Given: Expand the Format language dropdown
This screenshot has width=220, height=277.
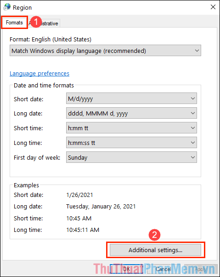Looking at the screenshot, I should (x=105, y=51).
